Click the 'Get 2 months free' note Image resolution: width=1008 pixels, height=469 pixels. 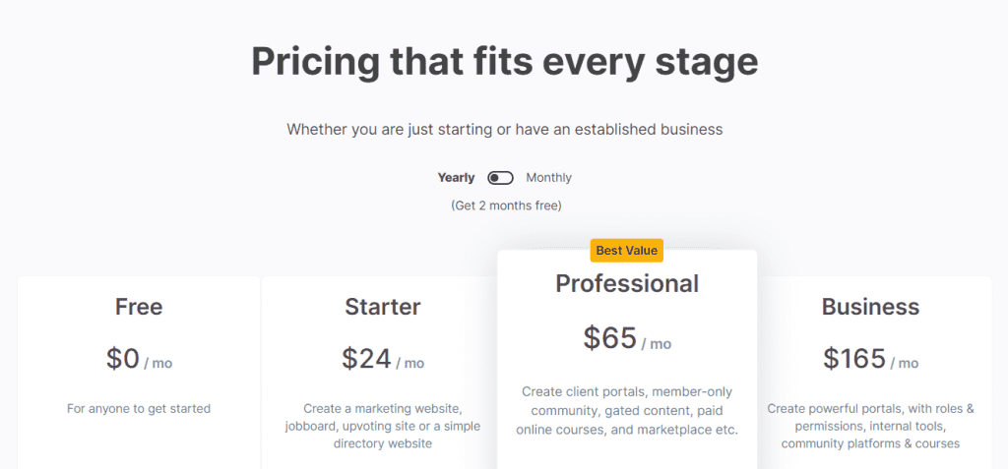click(x=506, y=206)
